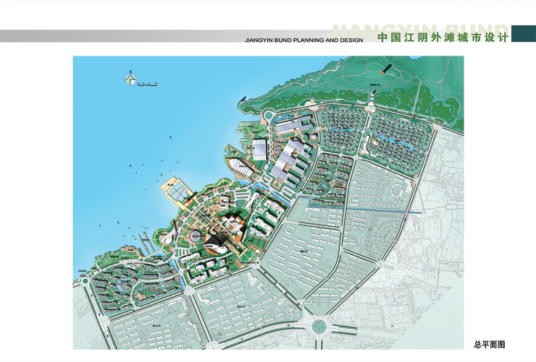Click the black-and-orange marker on the northeast hill
Screen dimensions: 536x362
385,69
